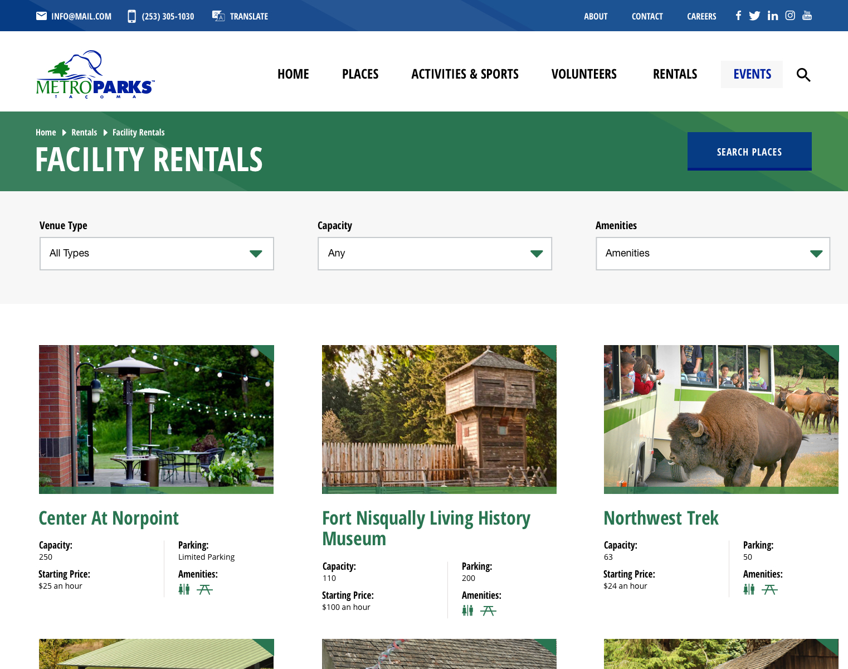Click the Metro Parks Tacoma logo
This screenshot has width=848, height=669.
pos(95,75)
